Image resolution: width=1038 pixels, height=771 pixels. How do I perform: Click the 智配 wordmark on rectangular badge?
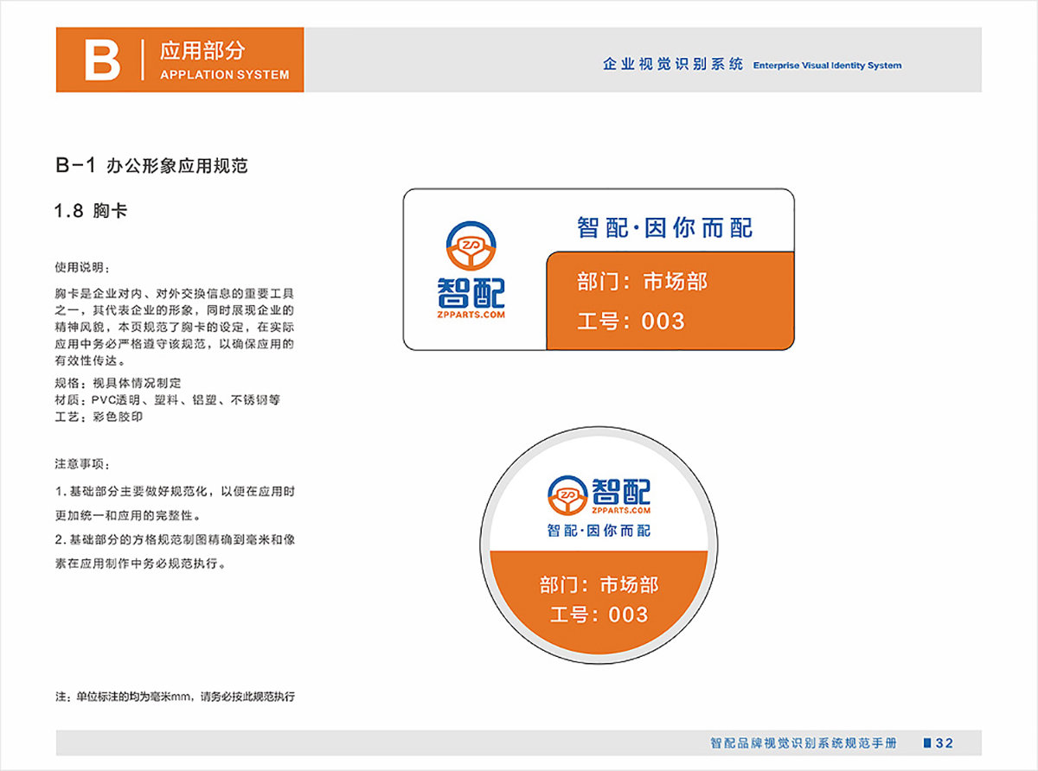471,294
